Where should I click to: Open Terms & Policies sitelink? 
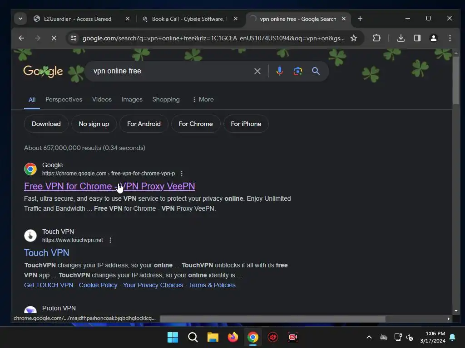pyautogui.click(x=213, y=285)
